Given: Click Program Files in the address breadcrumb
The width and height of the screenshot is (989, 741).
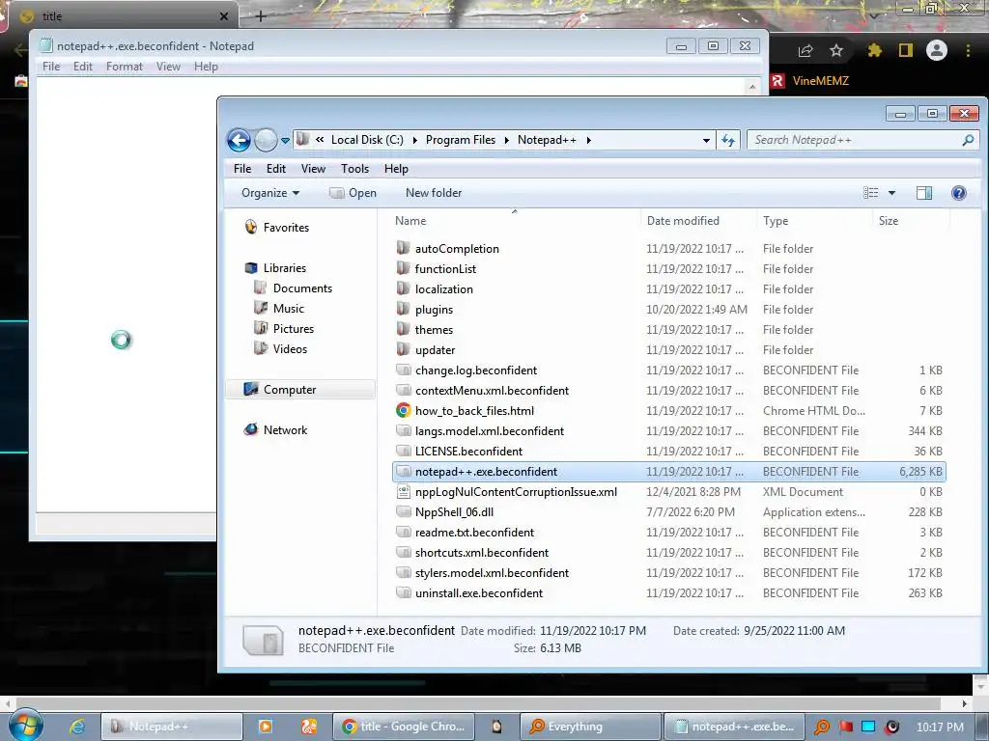Looking at the screenshot, I should pyautogui.click(x=461, y=140).
